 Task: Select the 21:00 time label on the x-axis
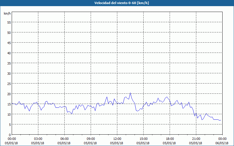pyautogui.click(x=196, y=139)
